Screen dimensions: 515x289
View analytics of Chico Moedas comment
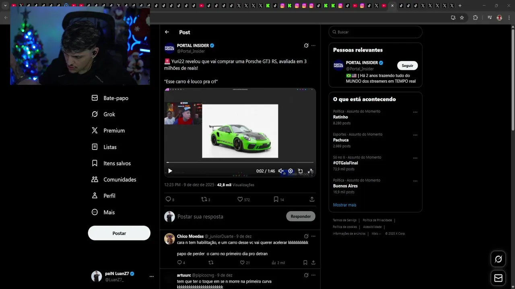(x=278, y=263)
